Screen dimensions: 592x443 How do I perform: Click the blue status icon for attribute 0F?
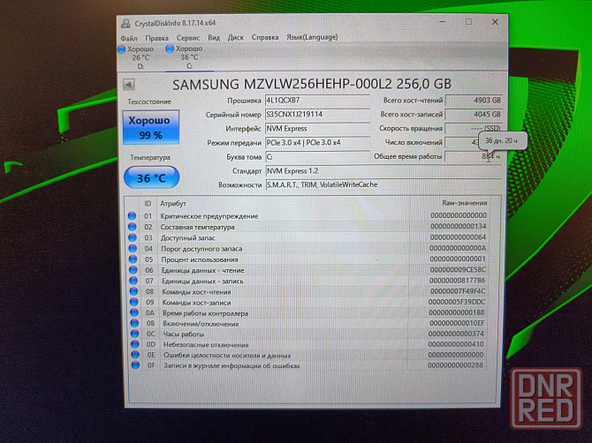coord(133,365)
